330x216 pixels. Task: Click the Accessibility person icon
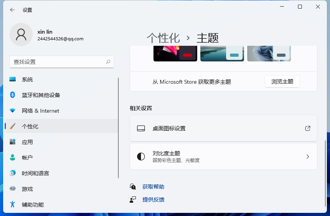tap(12, 204)
